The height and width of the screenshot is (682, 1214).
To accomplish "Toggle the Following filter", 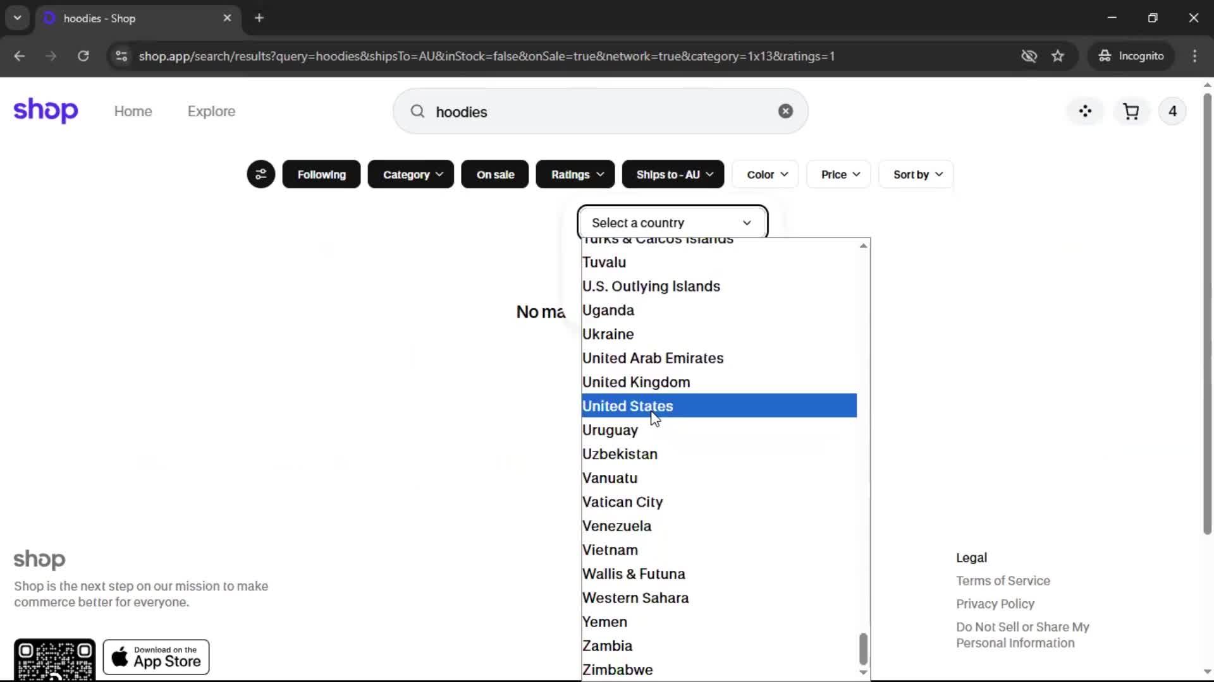I will click(x=321, y=174).
